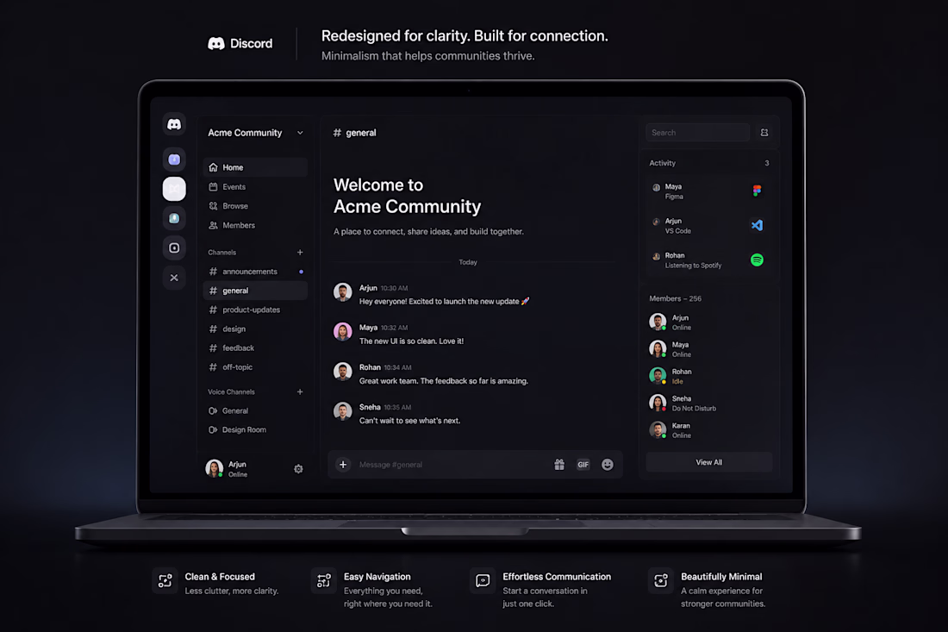Expand the Acme Community server dropdown
The width and height of the screenshot is (948, 632).
coord(300,133)
